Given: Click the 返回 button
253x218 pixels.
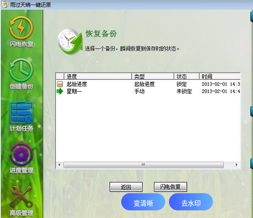Looking at the screenshot, I should click(126, 187).
